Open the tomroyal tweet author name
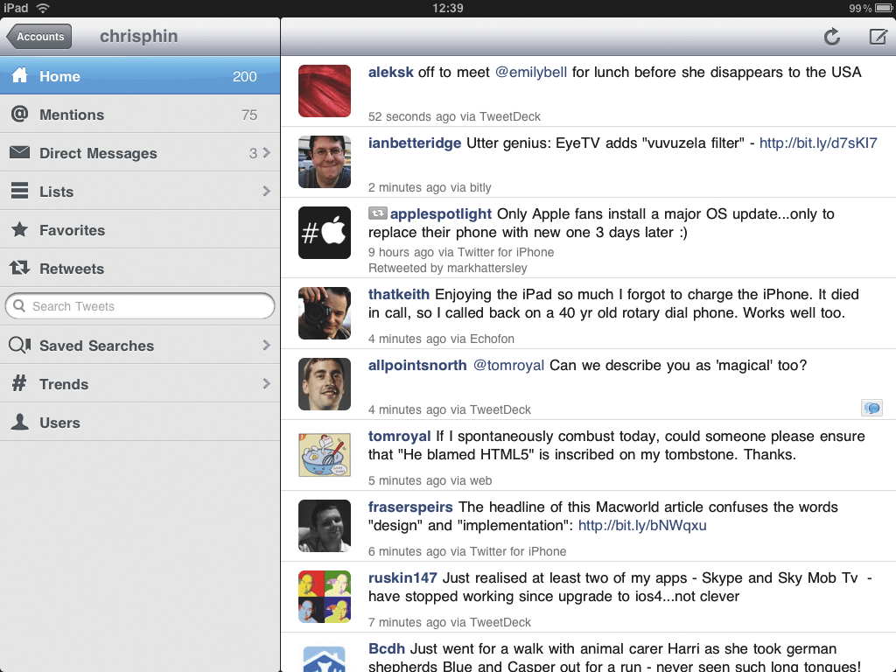The image size is (896, 672). click(399, 436)
